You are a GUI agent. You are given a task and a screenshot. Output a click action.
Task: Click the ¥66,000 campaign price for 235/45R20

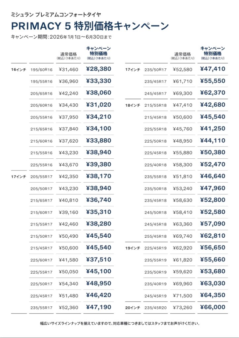[x=213, y=307]
